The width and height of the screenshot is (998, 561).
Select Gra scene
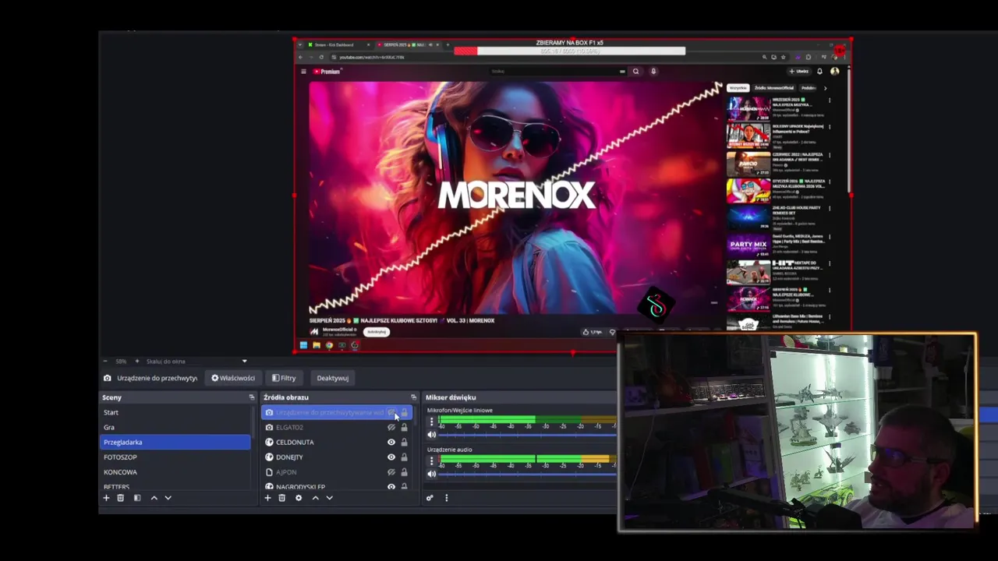coord(175,427)
